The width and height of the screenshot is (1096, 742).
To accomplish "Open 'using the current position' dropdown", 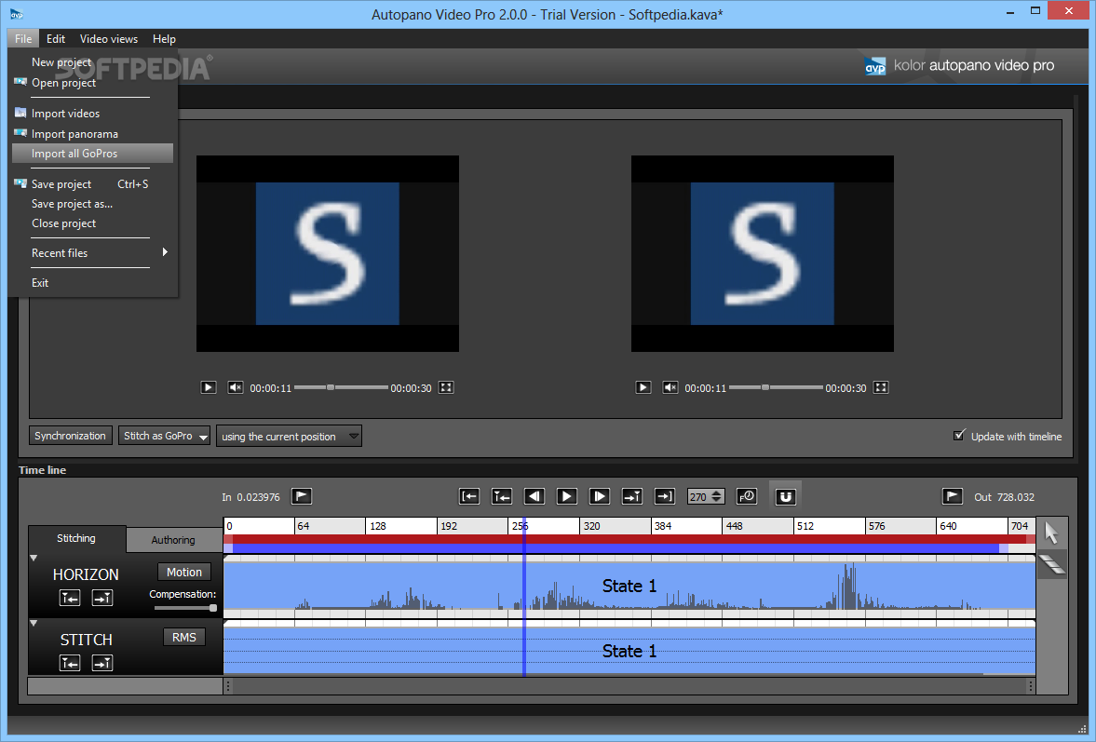I will (289, 436).
